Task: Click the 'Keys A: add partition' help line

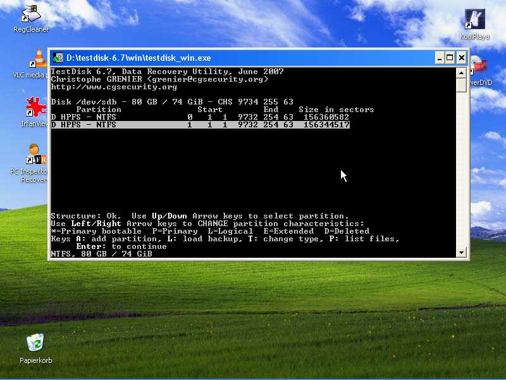Action: [x=225, y=239]
